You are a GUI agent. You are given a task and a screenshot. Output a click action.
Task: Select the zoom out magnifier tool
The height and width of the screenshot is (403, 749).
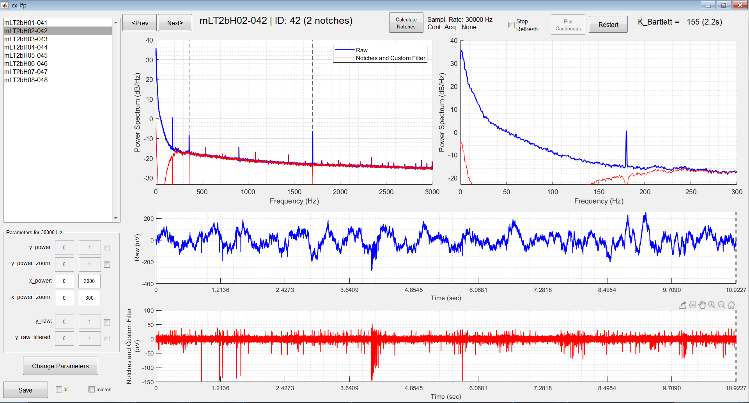pyautogui.click(x=722, y=305)
